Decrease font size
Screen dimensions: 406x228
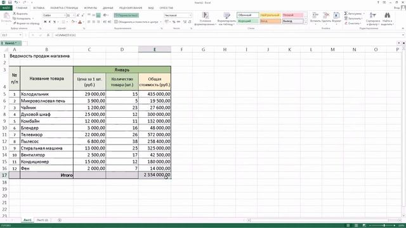(82, 15)
